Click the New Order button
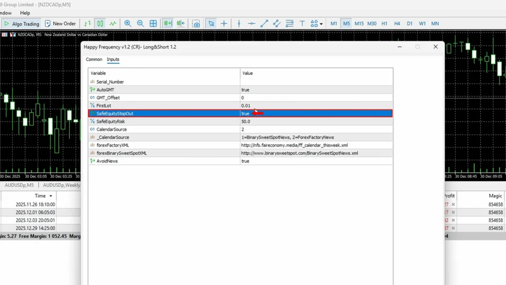Image resolution: width=506 pixels, height=285 pixels. click(x=60, y=23)
